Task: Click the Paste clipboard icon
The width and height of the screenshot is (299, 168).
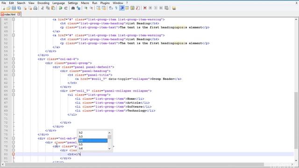Action: point(53,8)
